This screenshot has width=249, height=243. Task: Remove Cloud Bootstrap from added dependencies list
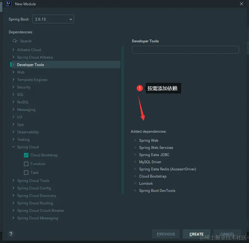135,176
